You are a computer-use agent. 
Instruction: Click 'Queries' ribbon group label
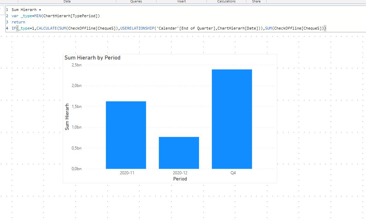(136, 1)
